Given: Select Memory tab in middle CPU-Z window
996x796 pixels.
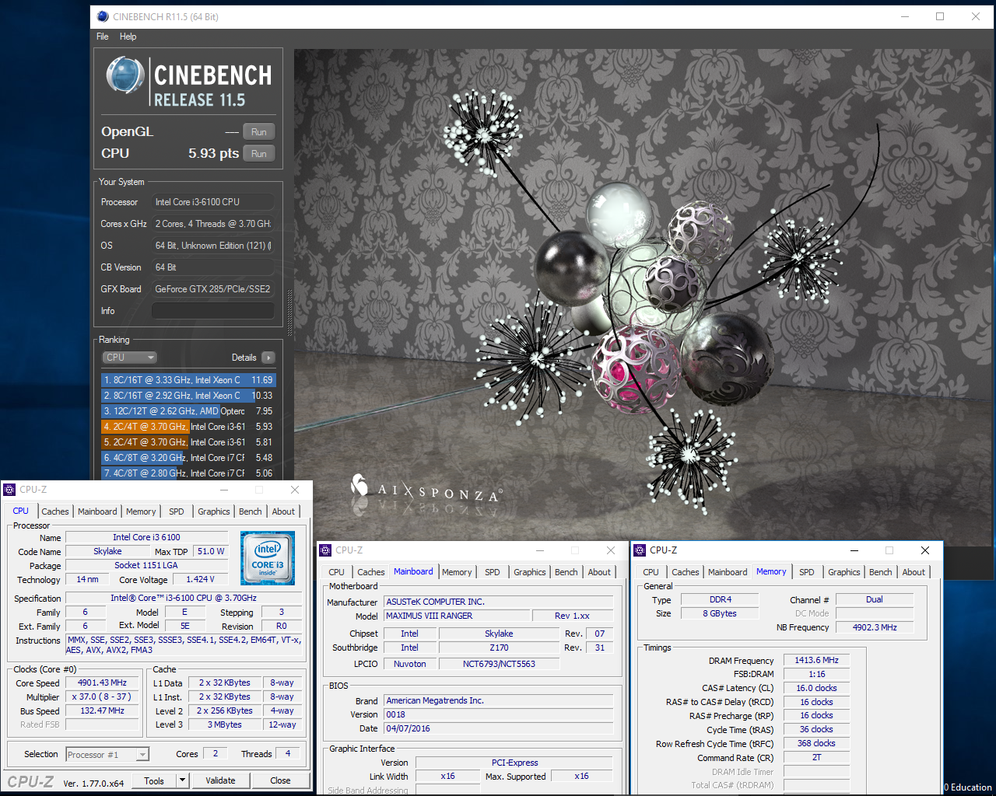Looking at the screenshot, I should point(457,572).
